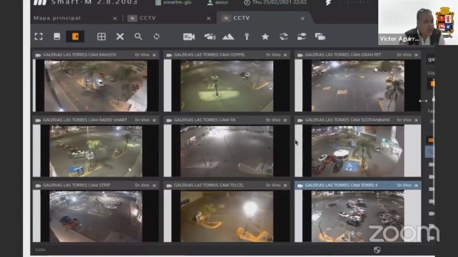
Task: Toggle the bottom panel layout button
Action: point(57,37)
